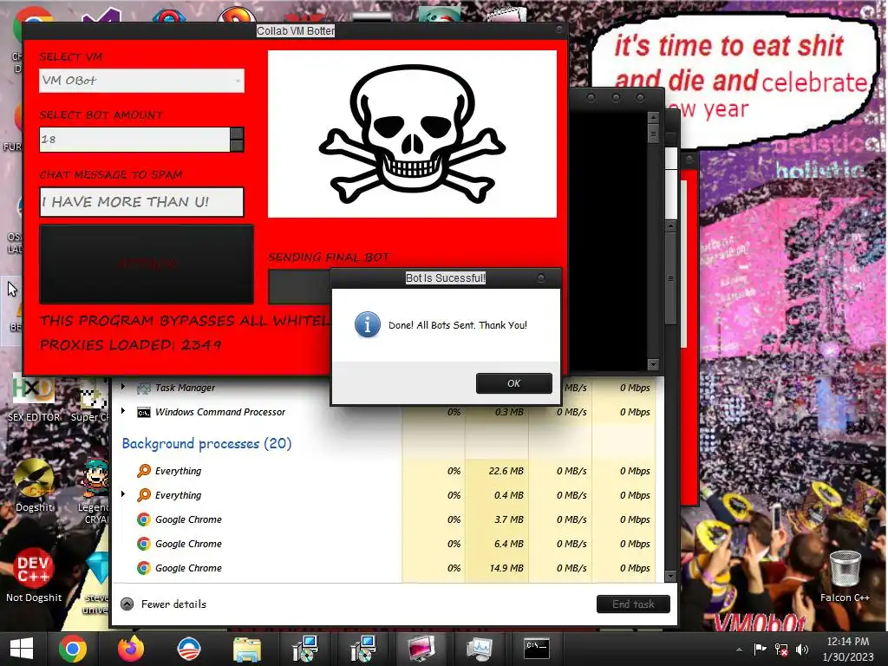The height and width of the screenshot is (666, 888).
Task: Increase bot amount with up stepper
Action: (237, 134)
